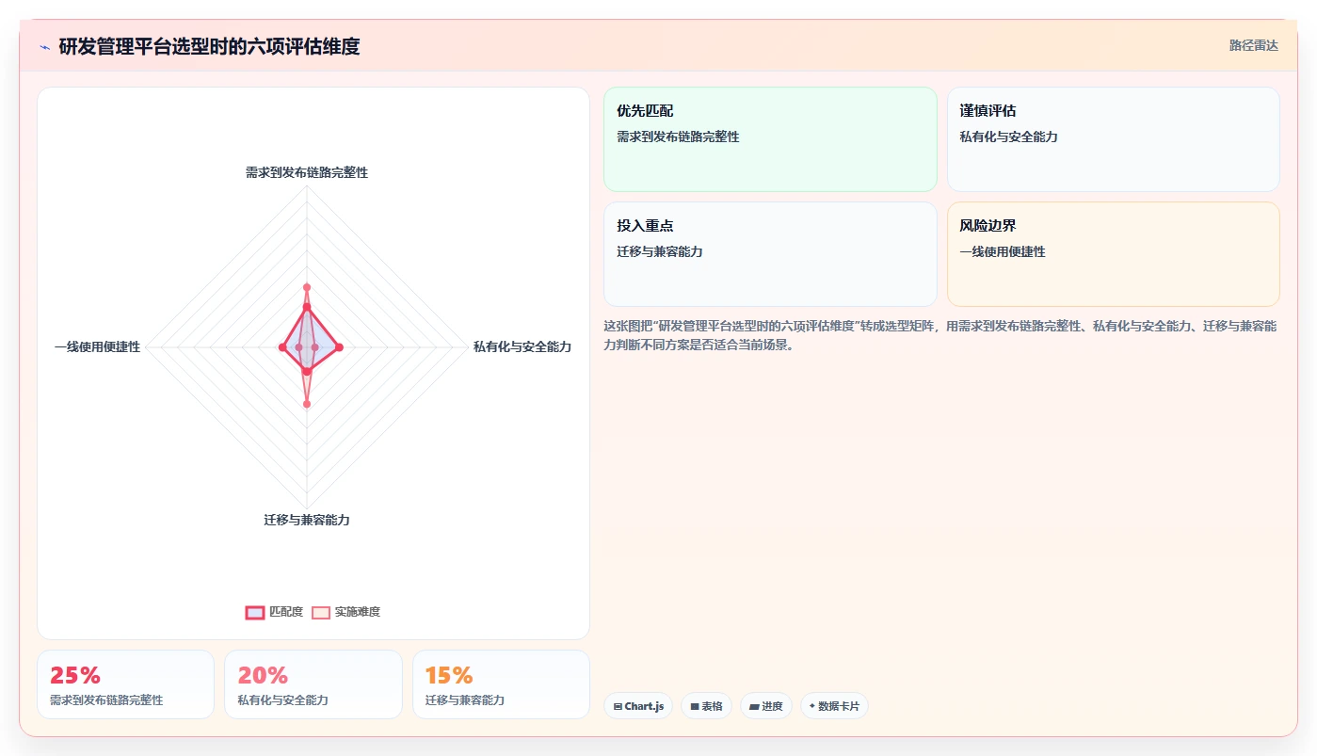This screenshot has width=1317, height=756.
Task: Click the 实施难度 legend color box
Action: (321, 612)
